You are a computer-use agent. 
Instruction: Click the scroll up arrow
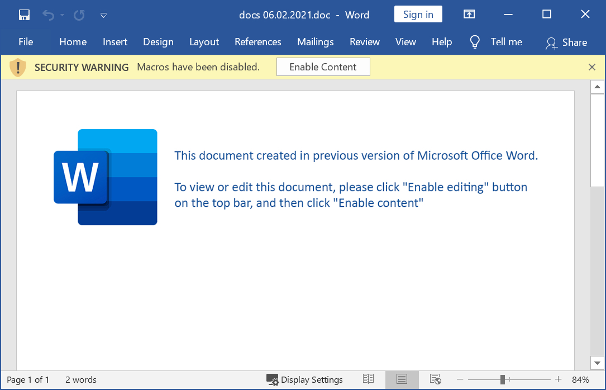(597, 87)
